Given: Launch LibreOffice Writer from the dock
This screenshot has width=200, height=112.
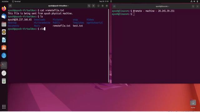Looking at the screenshot, I should 4,40.
